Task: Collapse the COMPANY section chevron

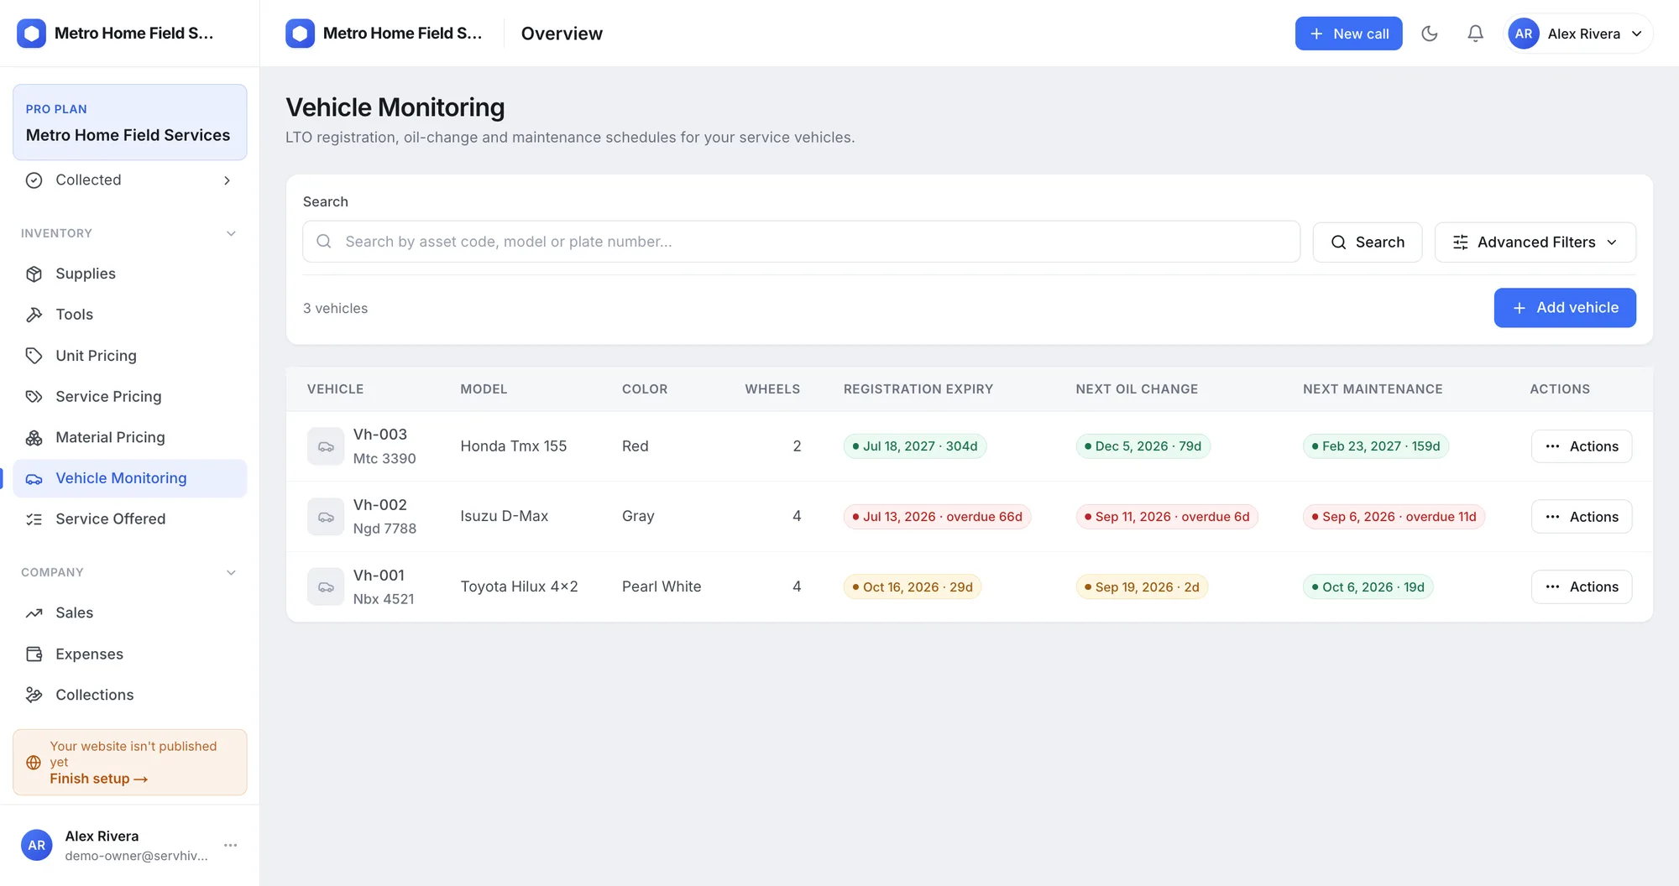Action: [231, 572]
